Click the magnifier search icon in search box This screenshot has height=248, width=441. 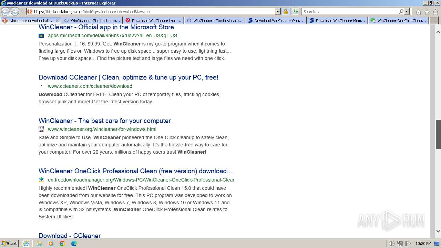[401, 11]
